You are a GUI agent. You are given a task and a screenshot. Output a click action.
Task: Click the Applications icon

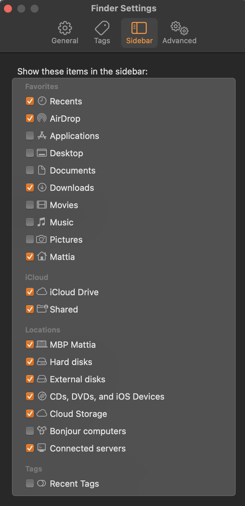(x=42, y=136)
